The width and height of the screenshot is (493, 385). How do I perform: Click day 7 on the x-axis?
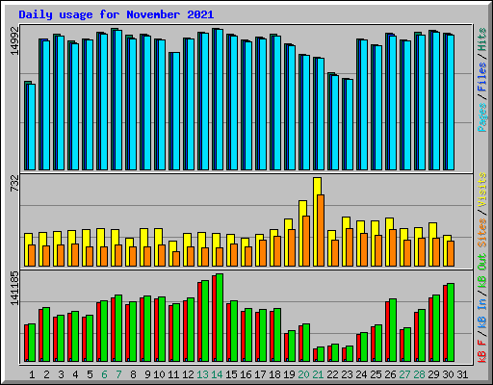click(118, 374)
